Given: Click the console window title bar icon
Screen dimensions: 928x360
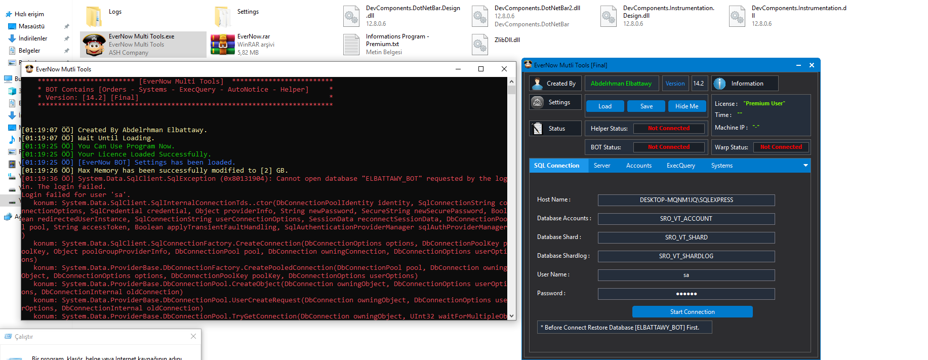Looking at the screenshot, I should click(x=29, y=69).
